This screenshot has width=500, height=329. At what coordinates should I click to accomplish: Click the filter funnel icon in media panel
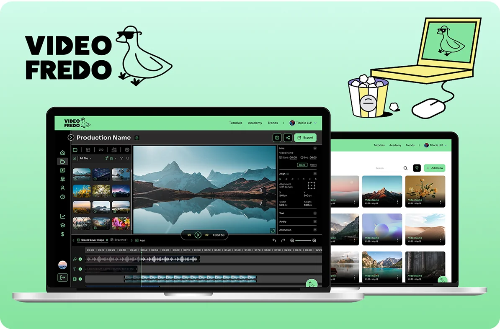(121, 159)
